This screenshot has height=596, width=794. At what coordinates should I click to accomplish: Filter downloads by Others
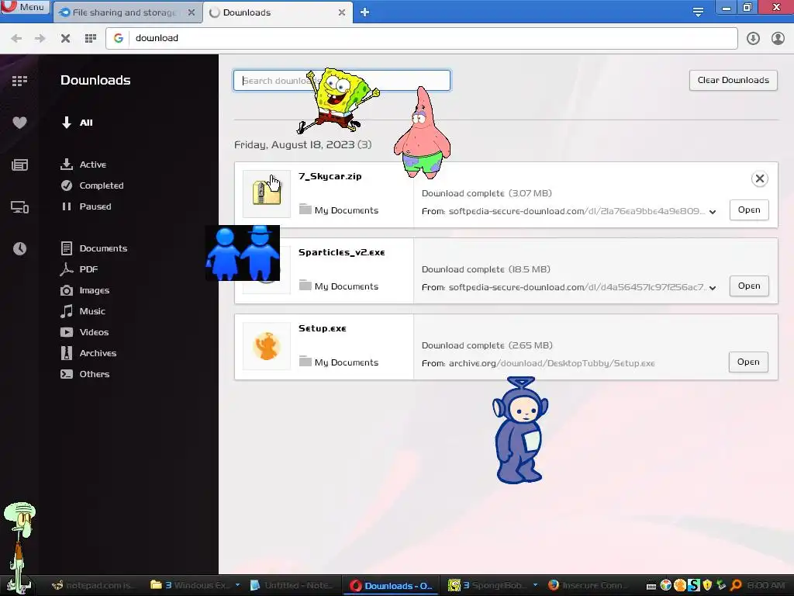(x=85, y=374)
